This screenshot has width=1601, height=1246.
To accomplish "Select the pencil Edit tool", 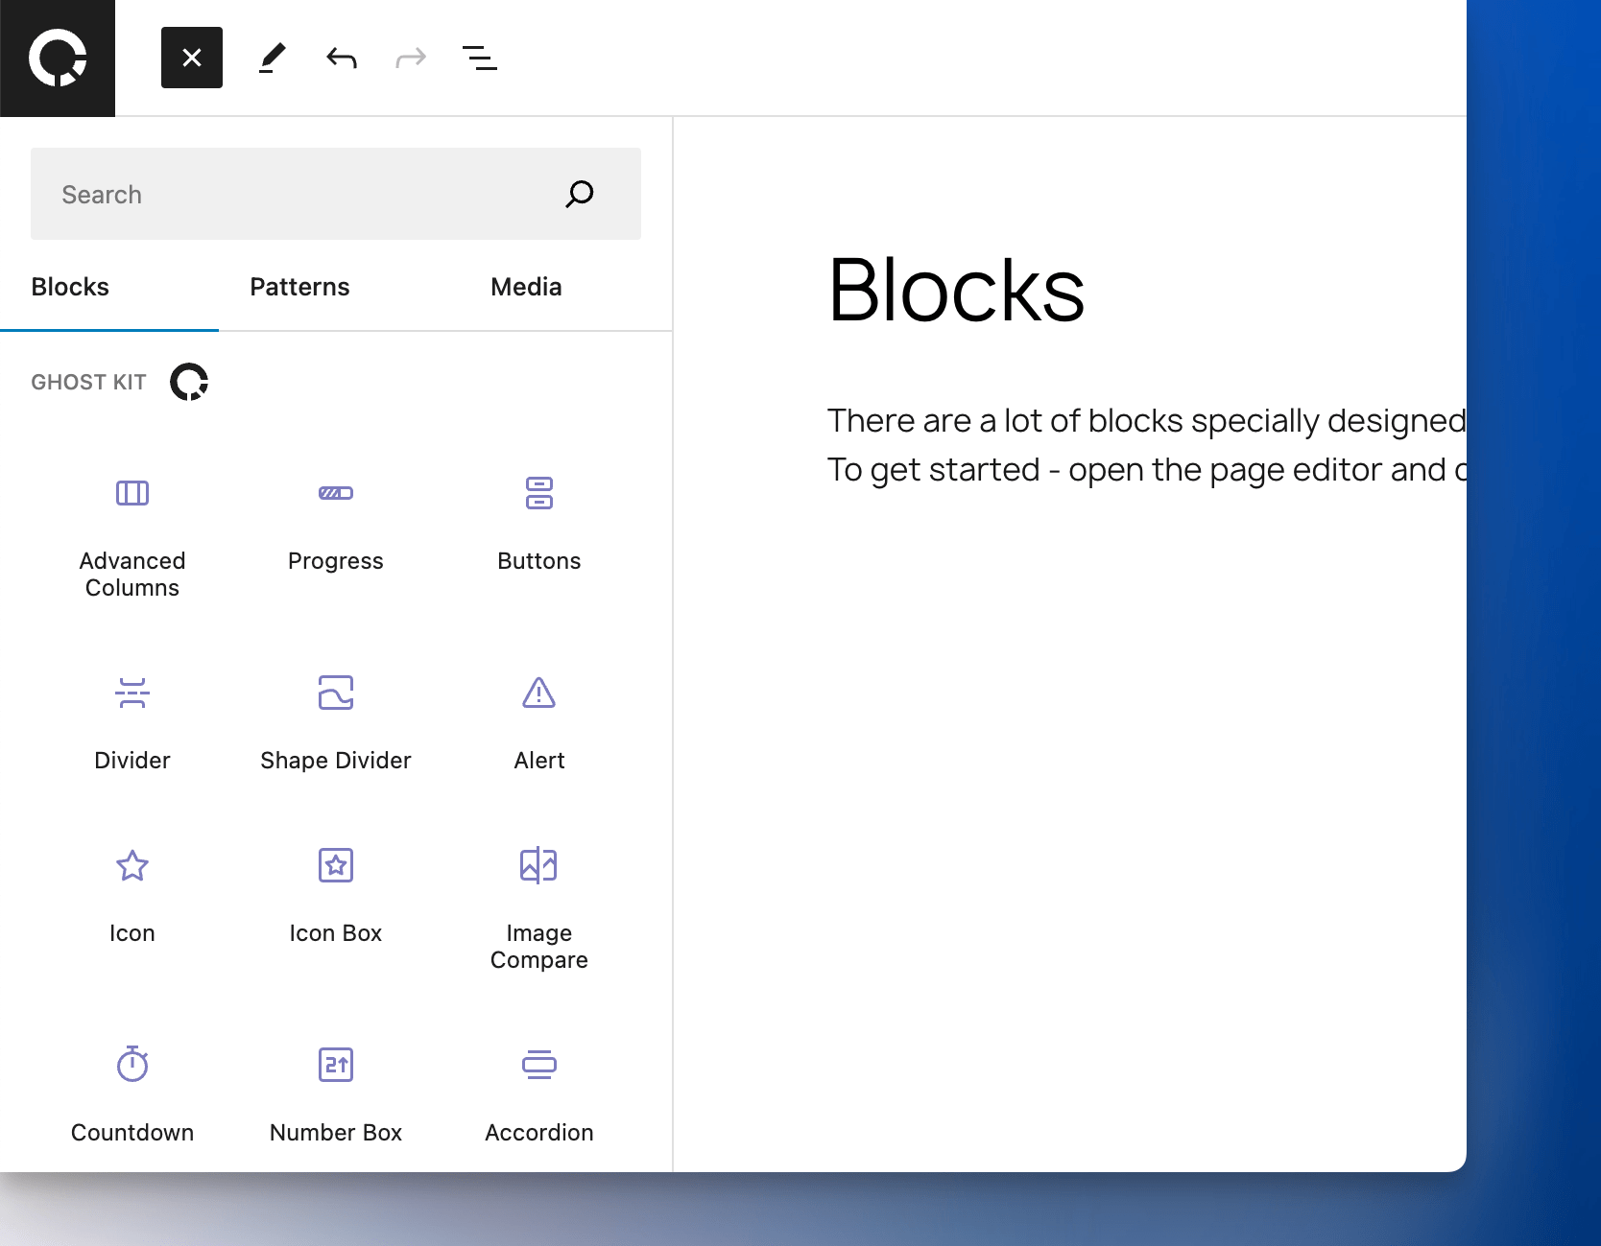I will 273,58.
